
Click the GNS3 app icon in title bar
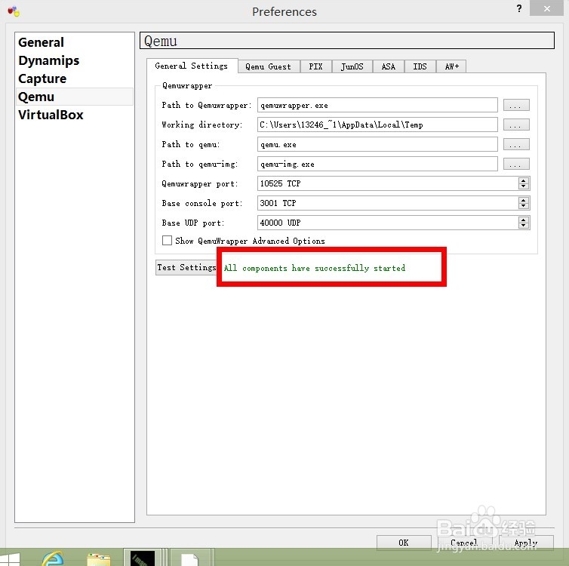[x=14, y=11]
